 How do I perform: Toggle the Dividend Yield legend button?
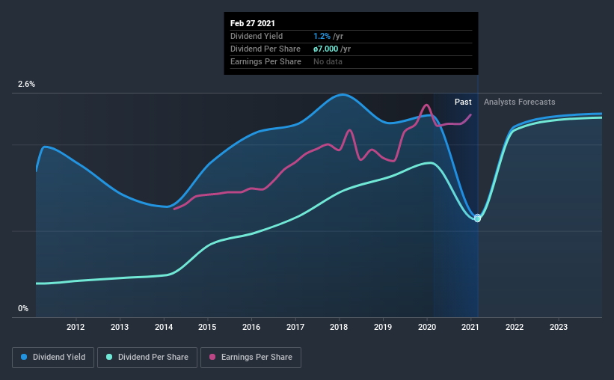click(x=53, y=358)
